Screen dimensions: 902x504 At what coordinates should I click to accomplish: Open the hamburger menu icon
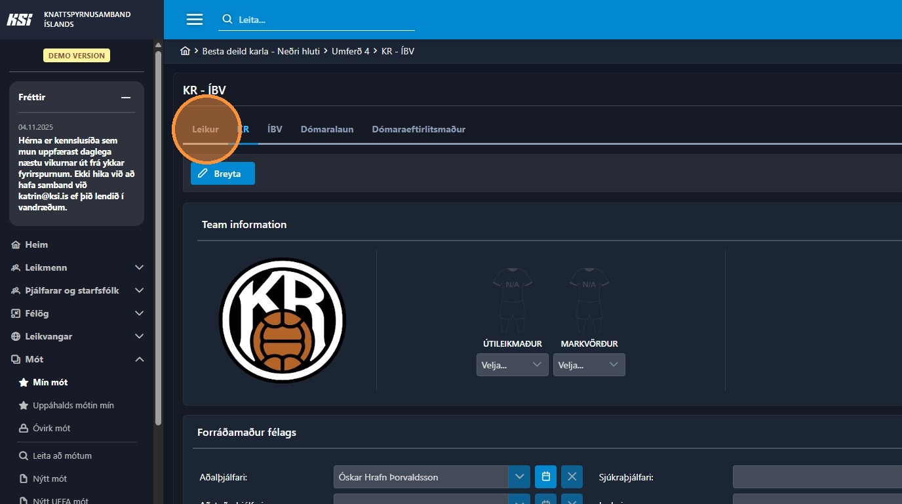195,20
